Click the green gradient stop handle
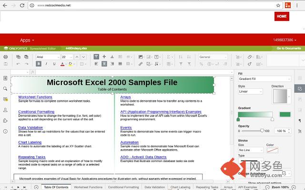Image resolution: width=305 pixels, height=190 pixels. [238, 119]
